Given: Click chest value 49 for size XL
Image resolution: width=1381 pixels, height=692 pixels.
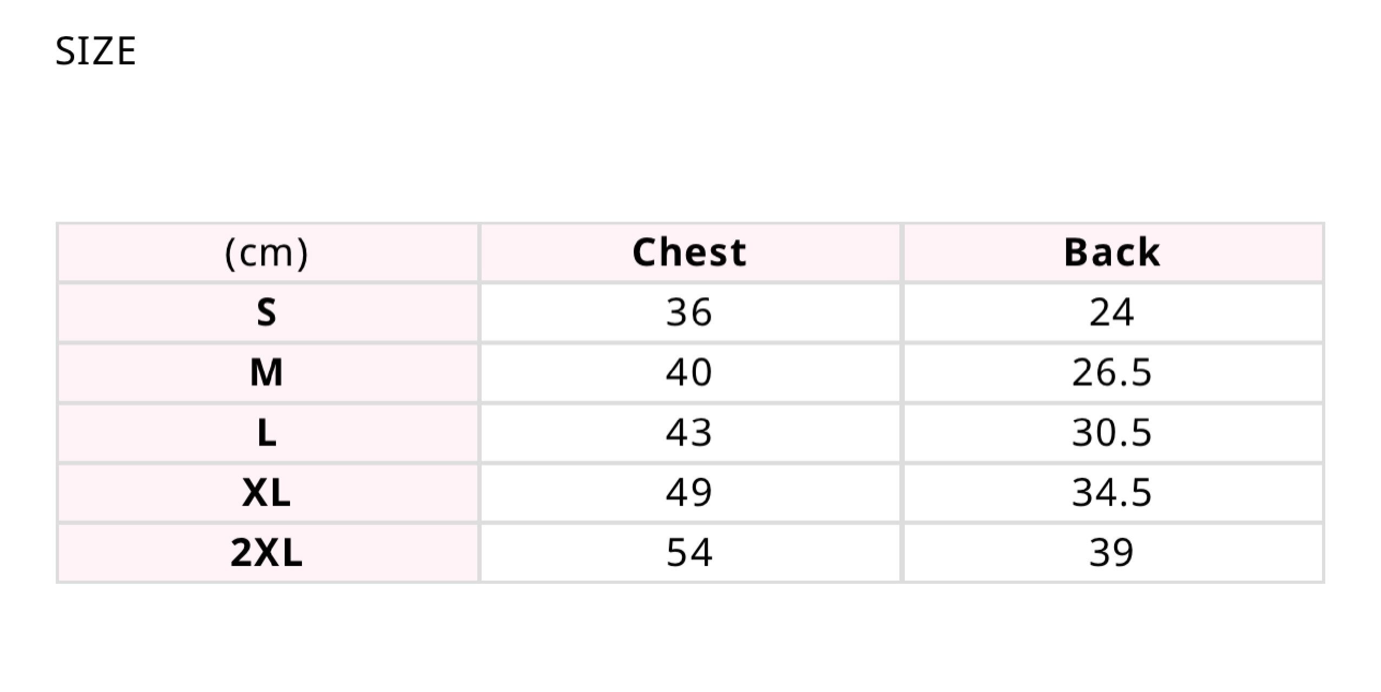Looking at the screenshot, I should (x=689, y=493).
